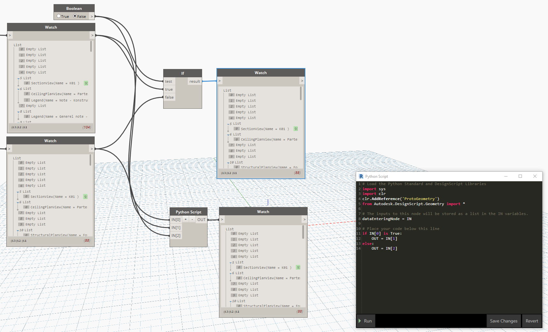The height and width of the screenshot is (332, 548).
Task: Click the output port of the Watch after If result
Action: 302,81
